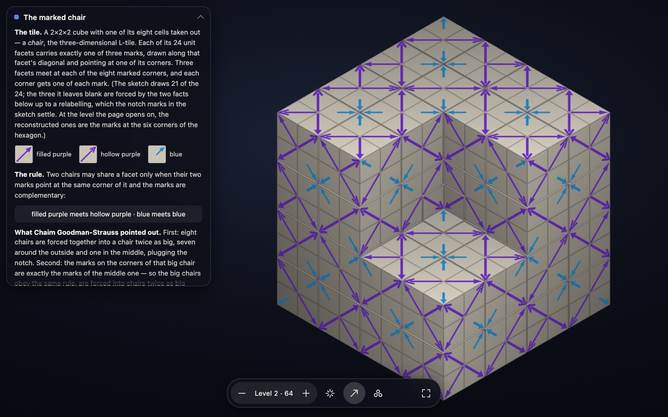Click the filled purple mark swatch
This screenshot has height=417, width=668.
(24, 154)
